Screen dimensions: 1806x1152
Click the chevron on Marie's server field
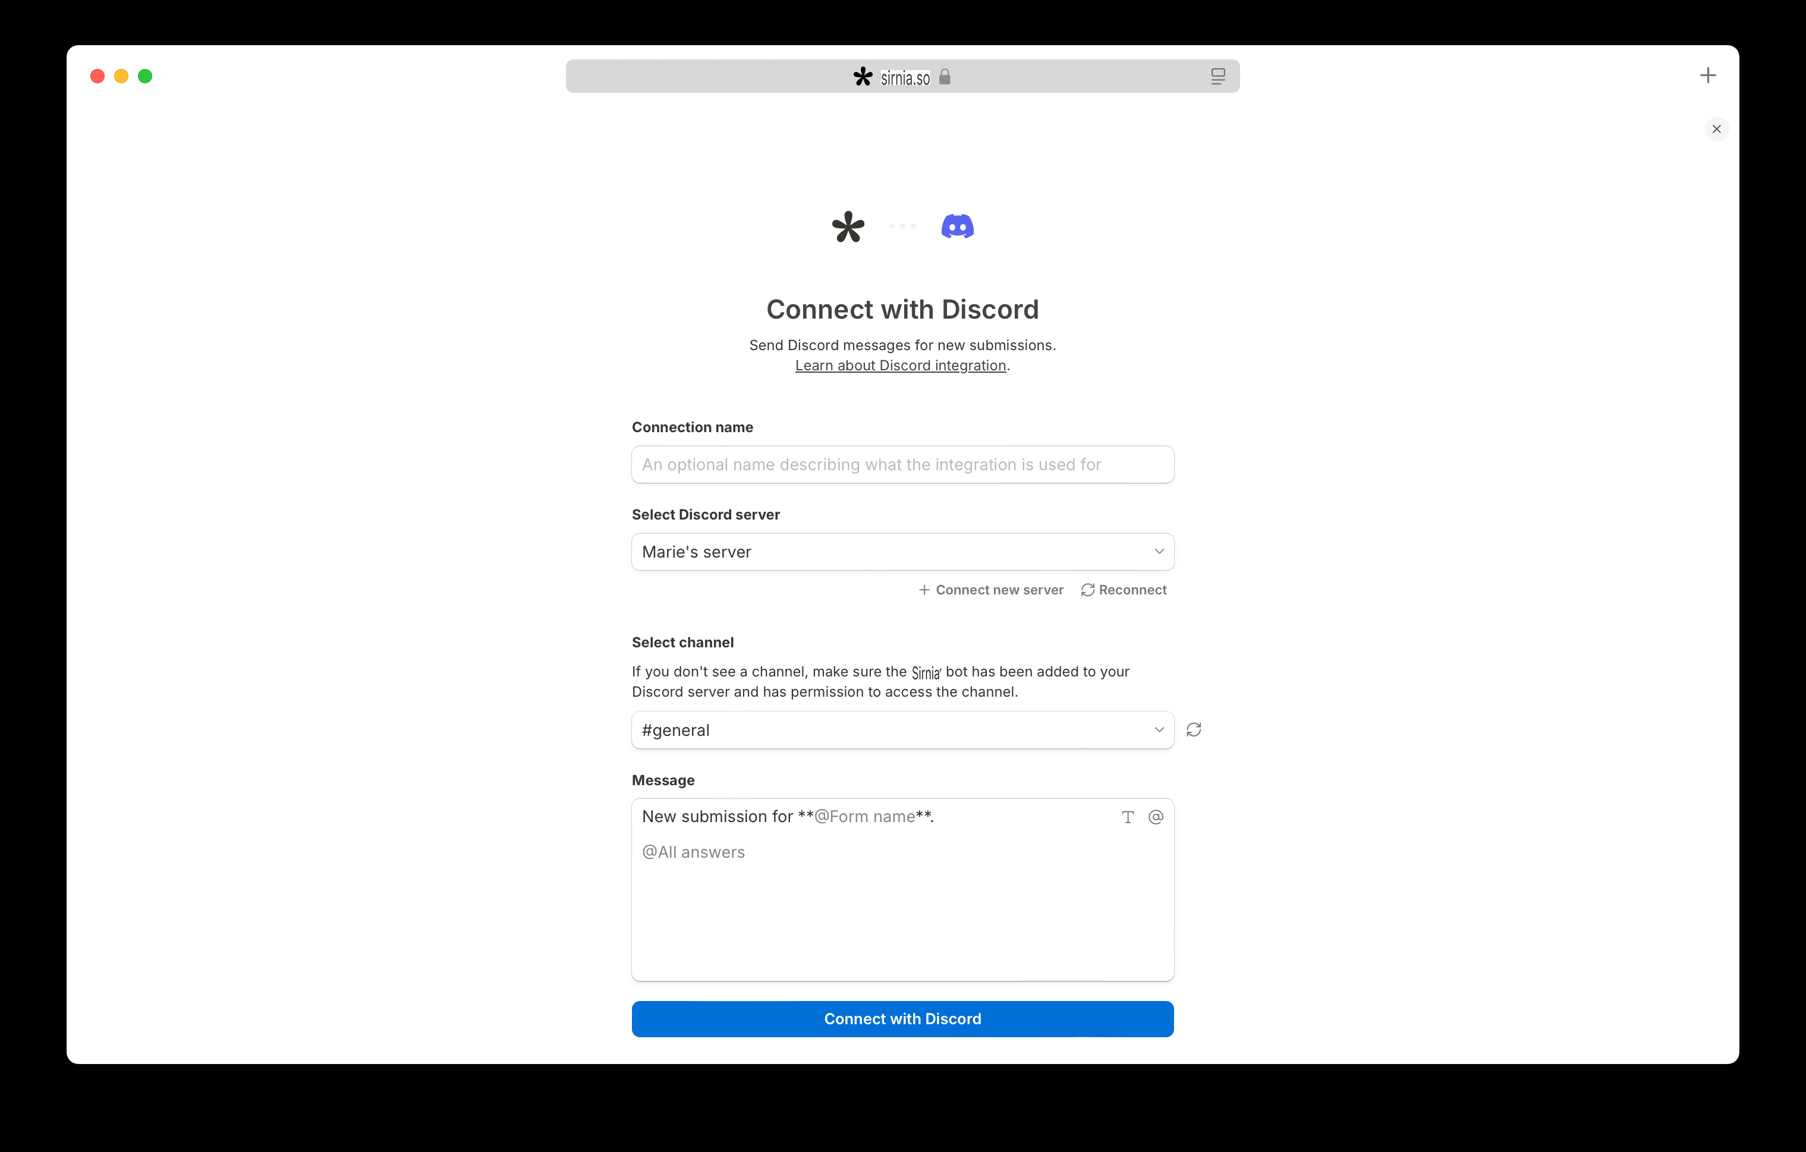coord(1159,552)
